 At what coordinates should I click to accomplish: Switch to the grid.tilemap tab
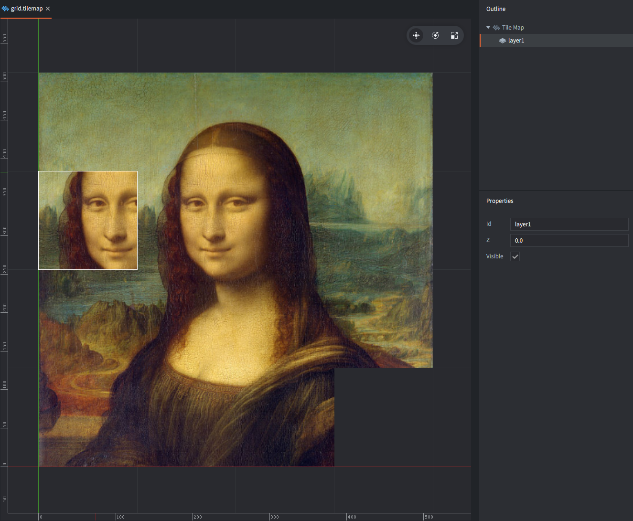(27, 9)
